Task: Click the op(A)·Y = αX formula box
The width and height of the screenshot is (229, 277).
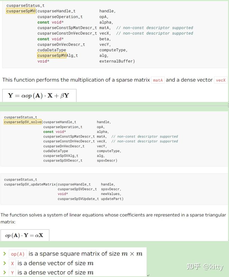Action: (24, 235)
